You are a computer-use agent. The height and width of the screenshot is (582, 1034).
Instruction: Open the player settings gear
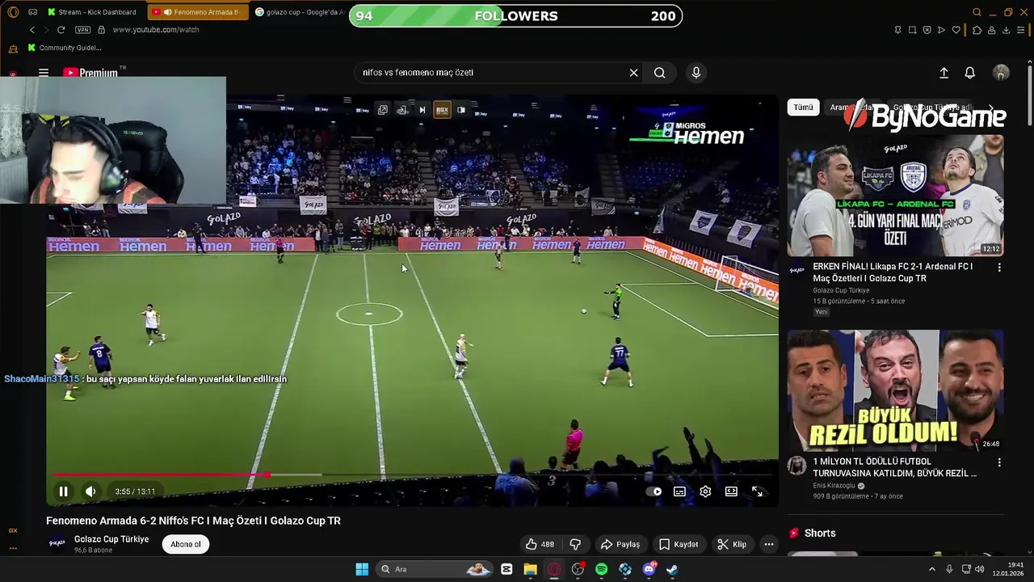coord(705,491)
